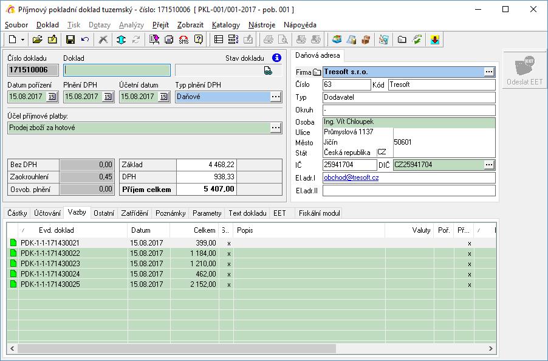Screen dimensions: 548x361
Task: Open the calendar picker for Účetní datum
Action: click(163, 97)
